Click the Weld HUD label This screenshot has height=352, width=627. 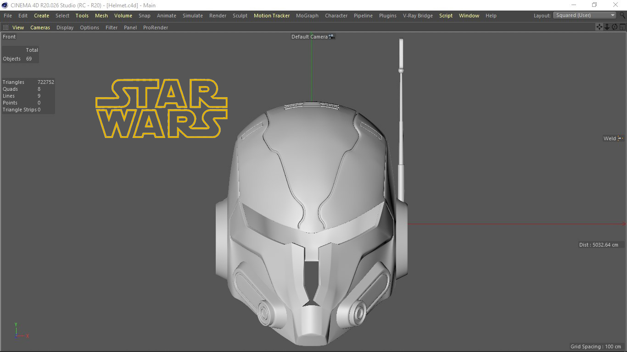tap(610, 138)
